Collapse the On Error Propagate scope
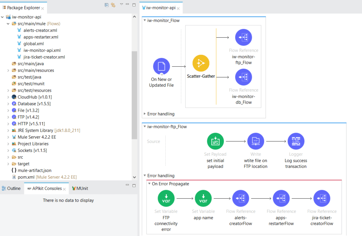 pos(149,183)
